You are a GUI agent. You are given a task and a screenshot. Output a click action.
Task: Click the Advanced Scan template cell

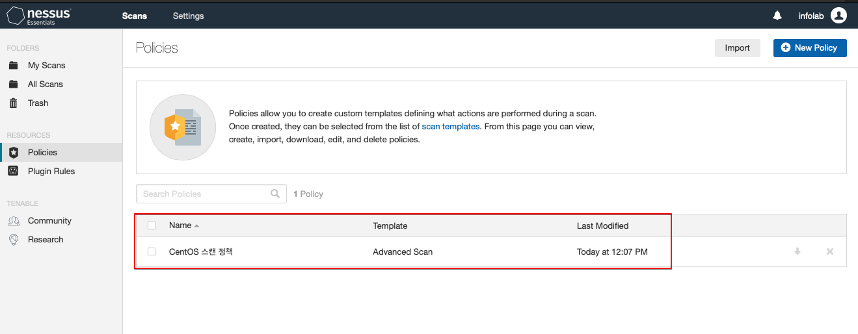(x=403, y=251)
